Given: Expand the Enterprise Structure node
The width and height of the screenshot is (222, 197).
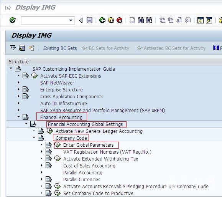Looking at the screenshot, I should (18, 89).
